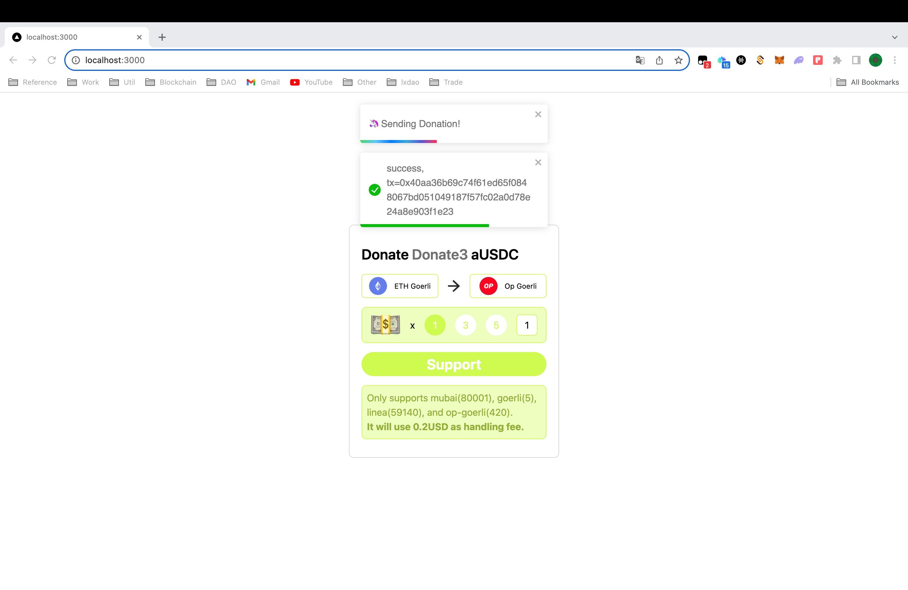
Task: Click the money bag emoji icon
Action: coord(386,325)
